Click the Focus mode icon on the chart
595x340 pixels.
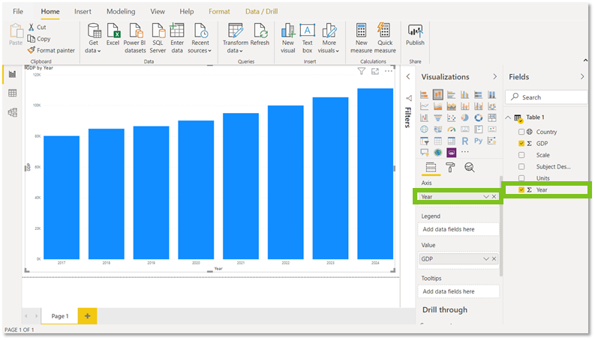coord(375,71)
